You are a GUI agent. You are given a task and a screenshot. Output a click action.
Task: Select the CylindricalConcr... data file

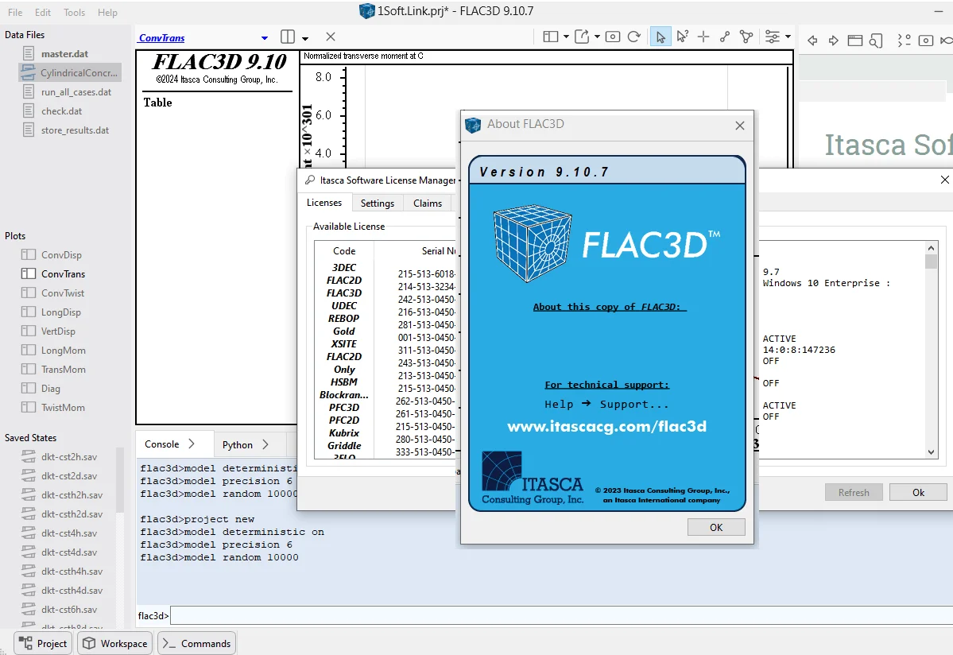(x=70, y=73)
